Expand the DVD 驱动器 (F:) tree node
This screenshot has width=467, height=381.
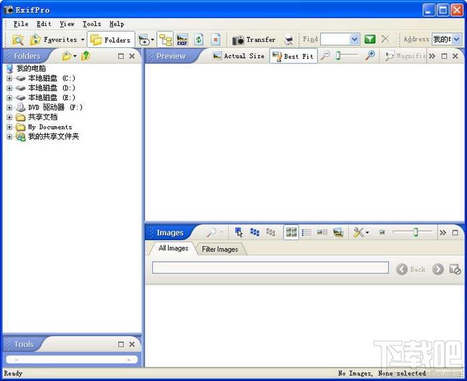coord(9,107)
